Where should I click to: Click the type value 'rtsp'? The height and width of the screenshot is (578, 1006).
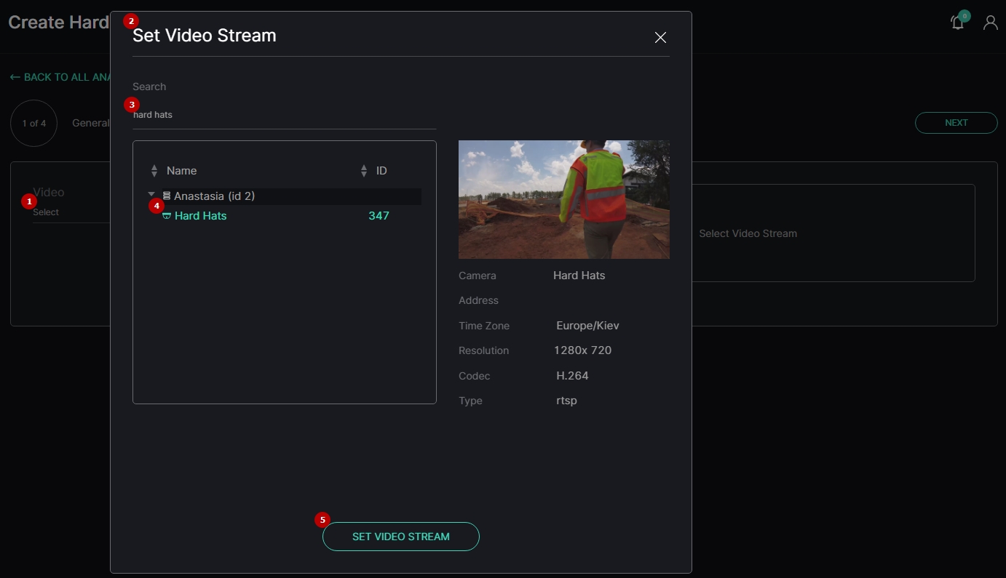566,401
